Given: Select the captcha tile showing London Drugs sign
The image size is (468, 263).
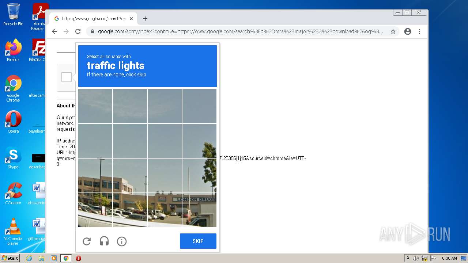Looking at the screenshot, I should [x=199, y=210].
